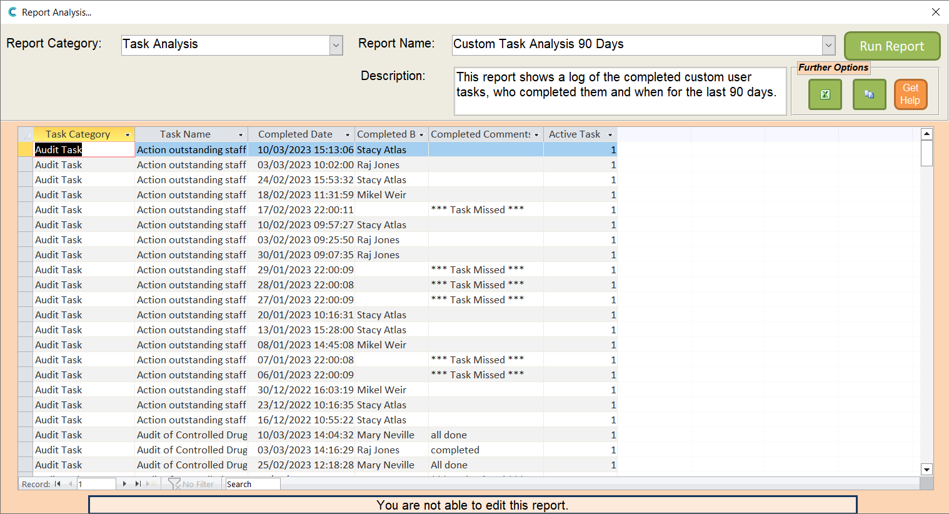The image size is (949, 514).
Task: Click the Search box in navigation bar
Action: (253, 484)
